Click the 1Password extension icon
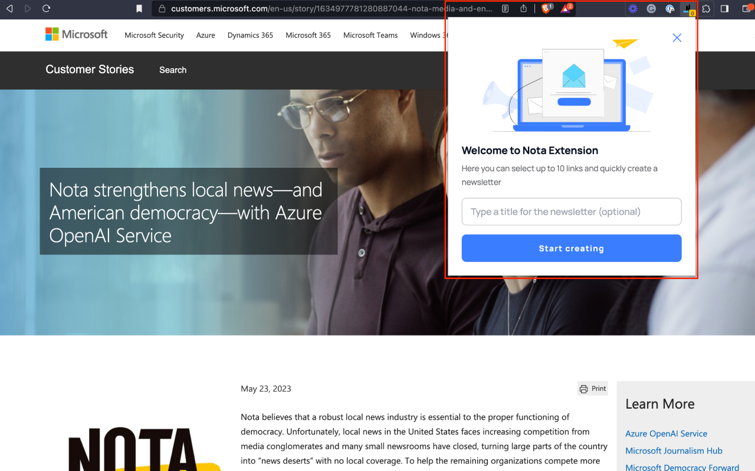 coord(669,9)
